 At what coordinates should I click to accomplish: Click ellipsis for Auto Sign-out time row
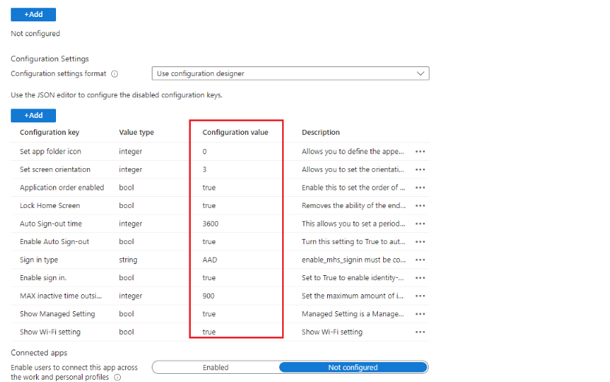[420, 224]
